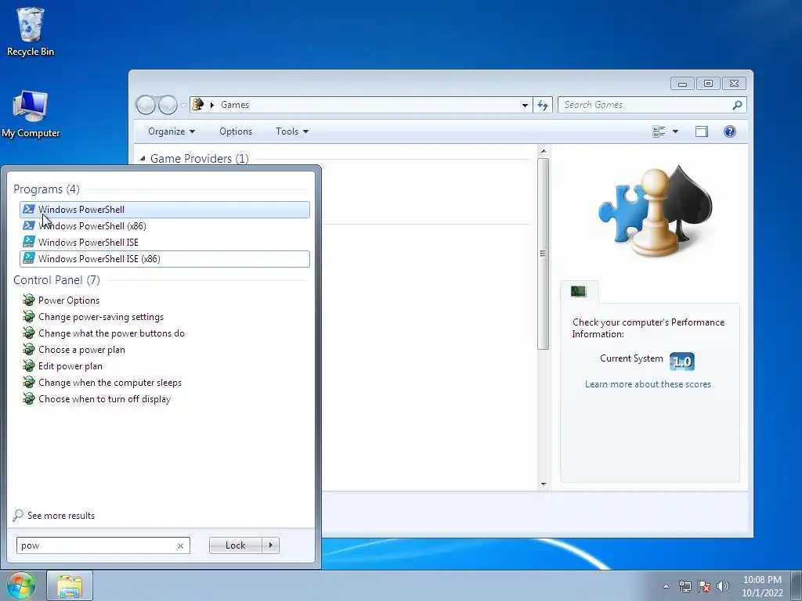The image size is (802, 601).
Task: Click Learn more about these scores
Action: (x=648, y=384)
